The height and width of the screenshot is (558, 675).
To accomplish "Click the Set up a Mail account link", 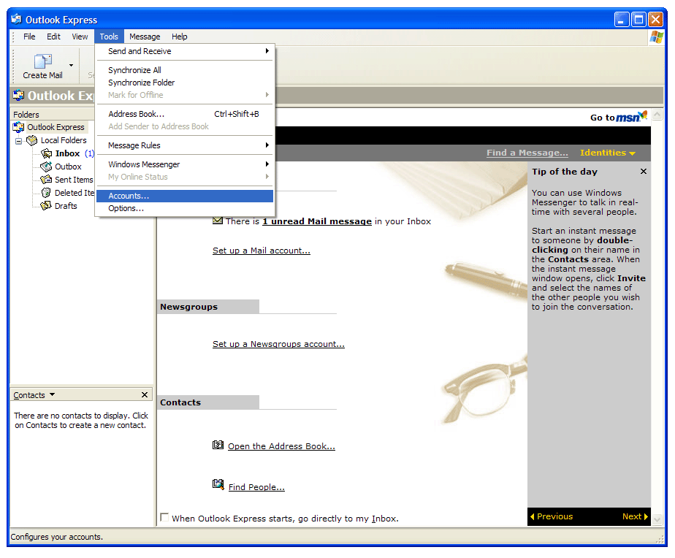I will tap(262, 251).
